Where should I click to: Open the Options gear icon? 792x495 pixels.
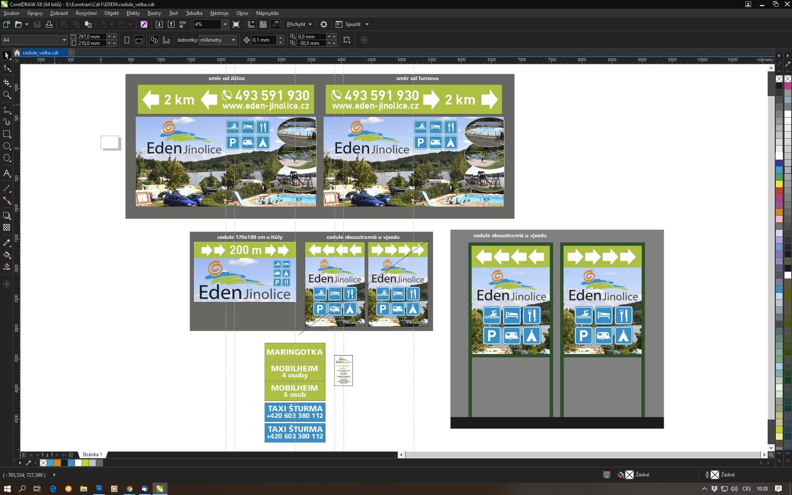(x=324, y=24)
